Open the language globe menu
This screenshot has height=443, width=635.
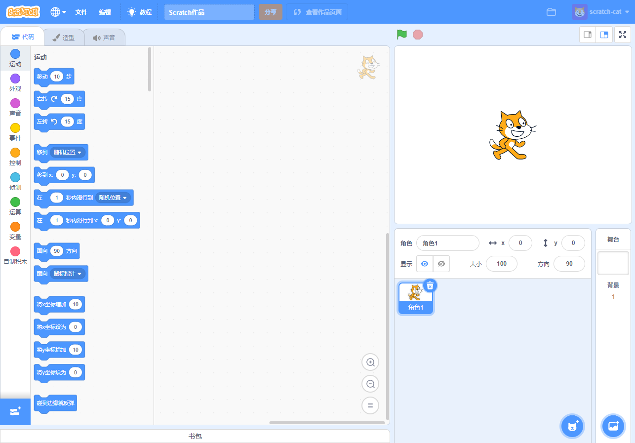click(x=58, y=12)
